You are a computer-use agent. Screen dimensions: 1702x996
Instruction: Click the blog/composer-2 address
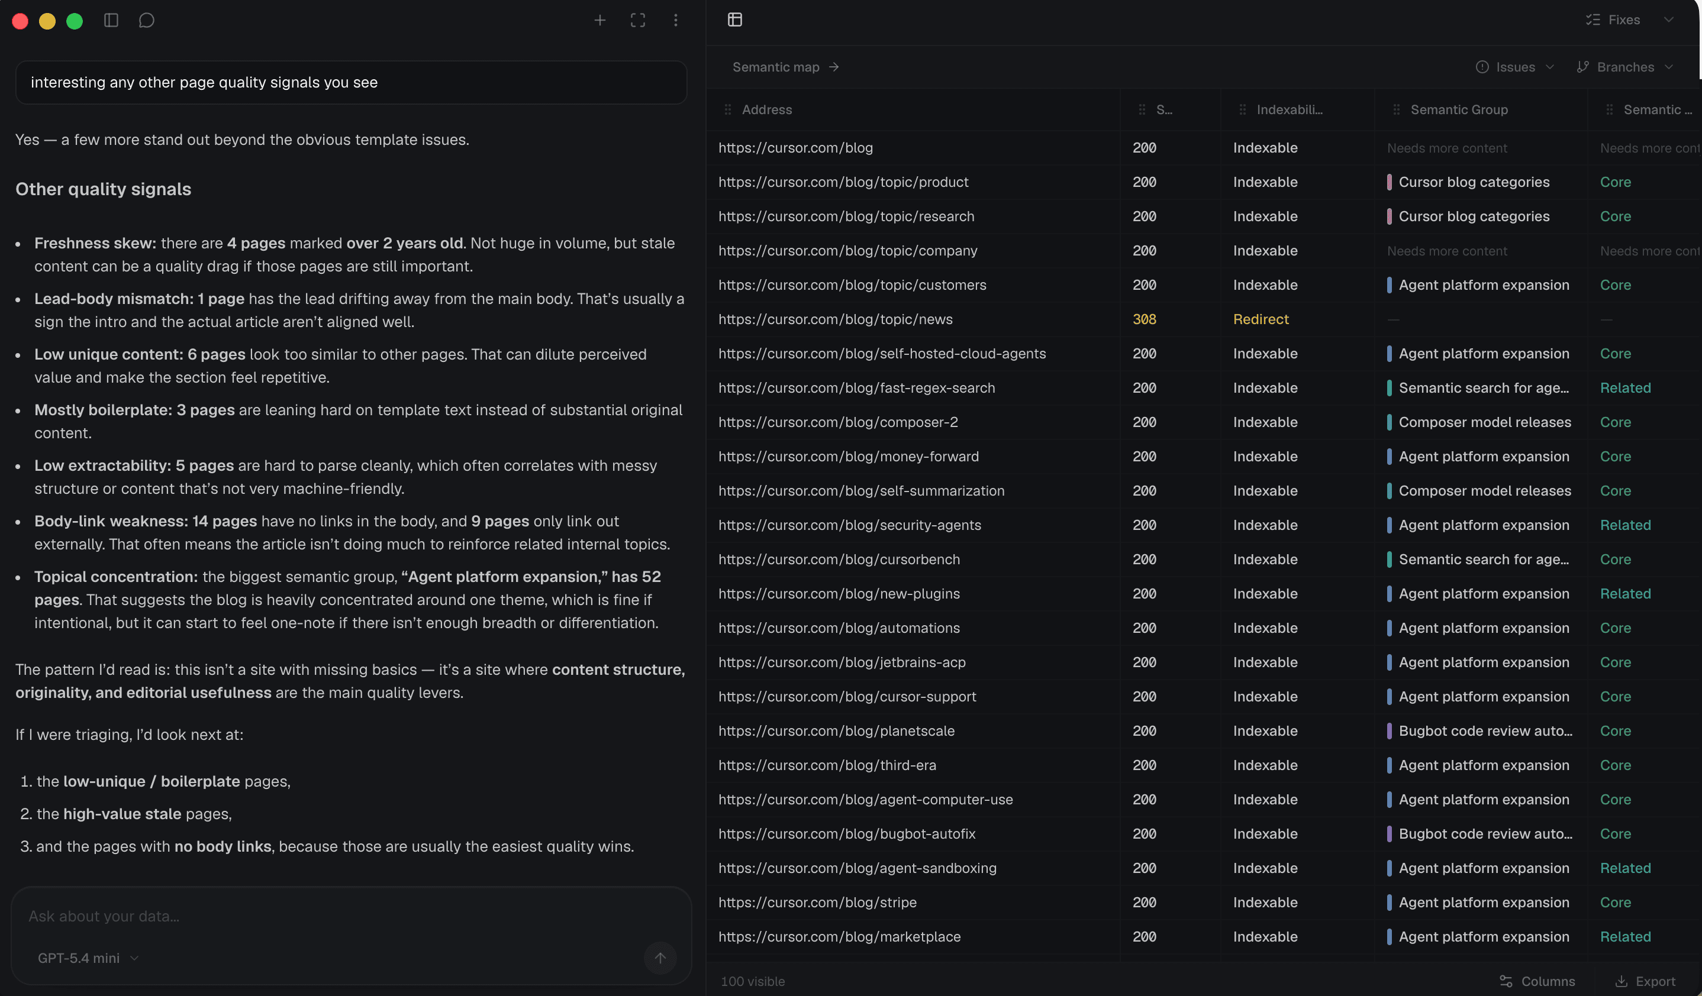click(837, 422)
